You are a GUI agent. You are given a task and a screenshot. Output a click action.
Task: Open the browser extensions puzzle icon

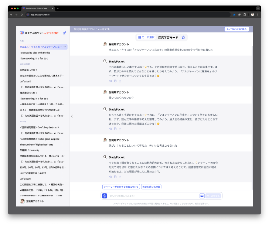(x=245, y=14)
